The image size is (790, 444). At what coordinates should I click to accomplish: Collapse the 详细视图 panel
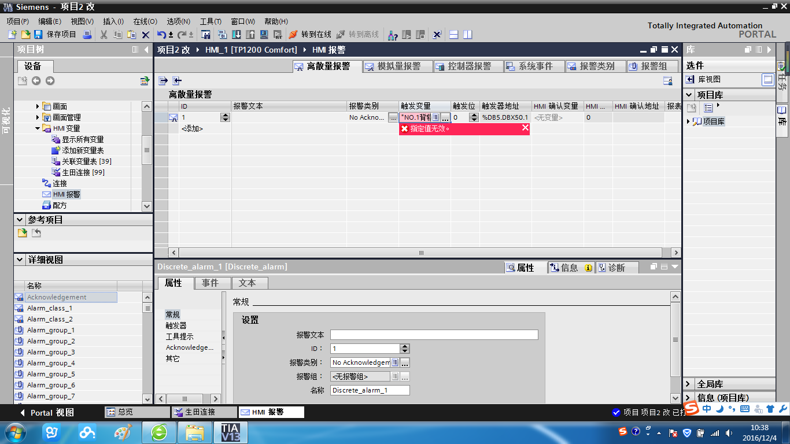[20, 260]
